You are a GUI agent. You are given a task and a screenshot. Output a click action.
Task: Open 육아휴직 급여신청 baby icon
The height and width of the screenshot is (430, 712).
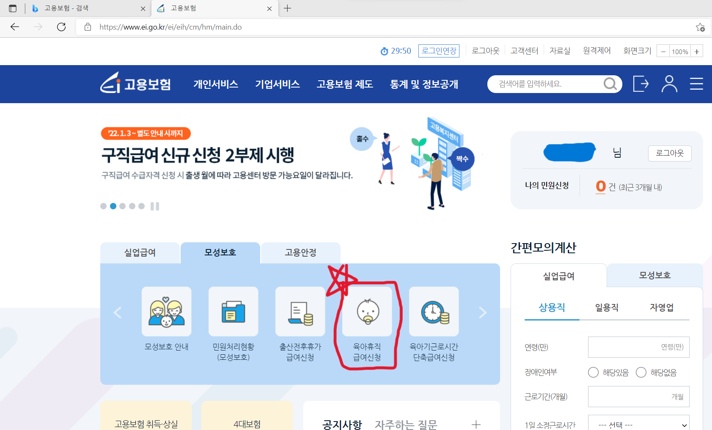pyautogui.click(x=367, y=312)
